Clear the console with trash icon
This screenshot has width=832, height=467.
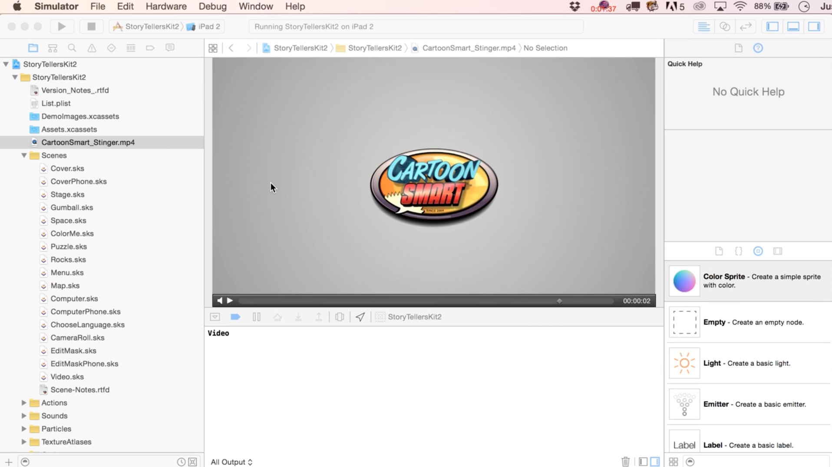tap(625, 461)
